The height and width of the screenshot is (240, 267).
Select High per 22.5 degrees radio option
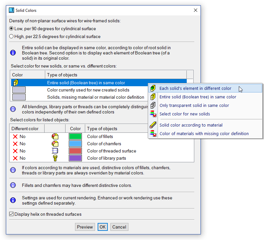(11, 37)
